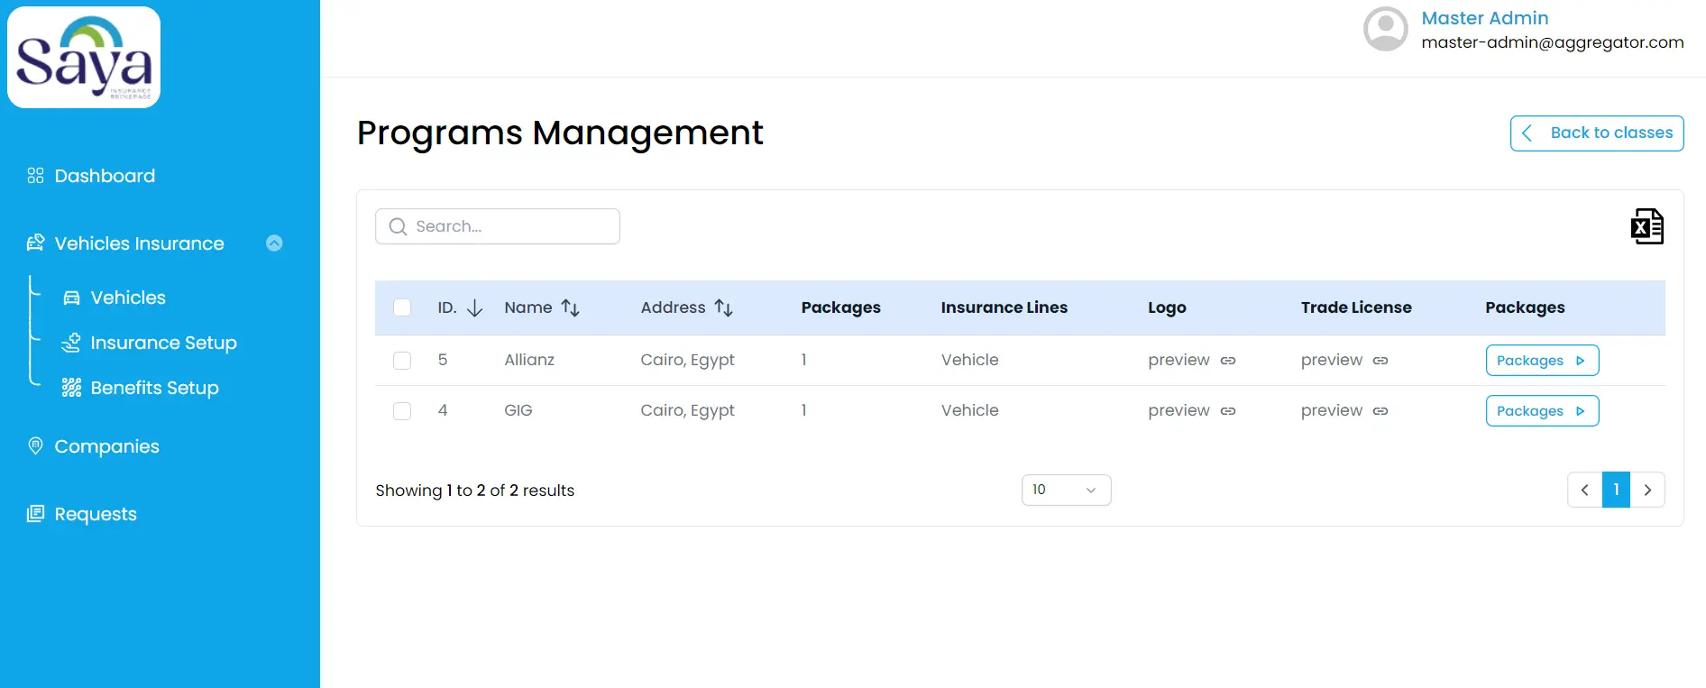Click the Logo column header
The width and height of the screenshot is (1706, 688).
(1167, 307)
